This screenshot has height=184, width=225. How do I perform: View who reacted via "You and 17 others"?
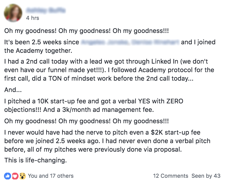51,176
